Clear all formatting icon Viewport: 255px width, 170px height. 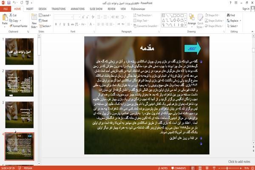click(93, 17)
